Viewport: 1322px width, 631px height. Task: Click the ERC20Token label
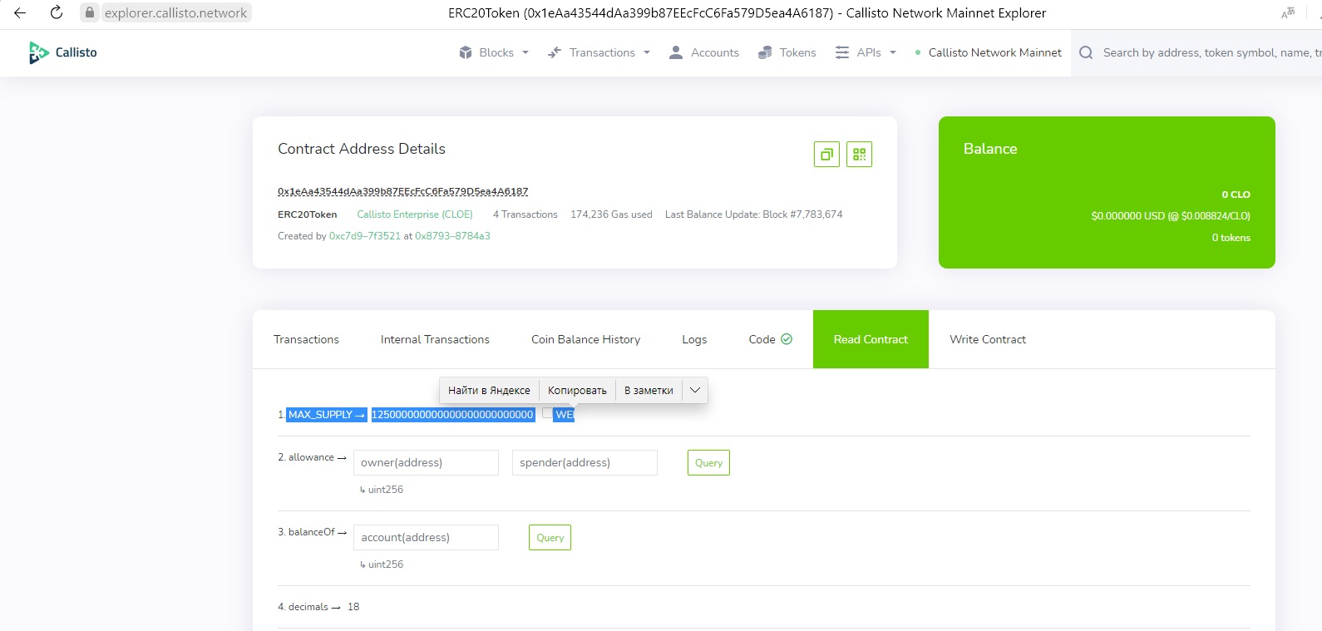click(308, 214)
